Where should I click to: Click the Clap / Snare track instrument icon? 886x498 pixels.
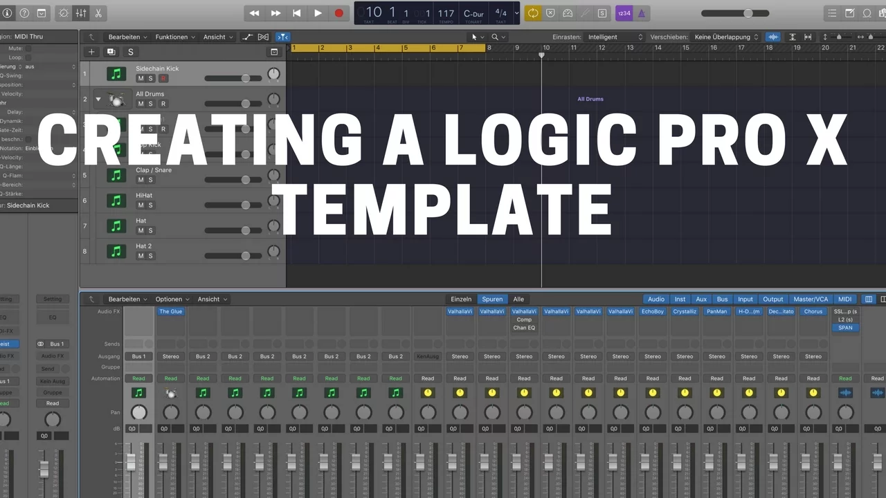click(x=116, y=175)
